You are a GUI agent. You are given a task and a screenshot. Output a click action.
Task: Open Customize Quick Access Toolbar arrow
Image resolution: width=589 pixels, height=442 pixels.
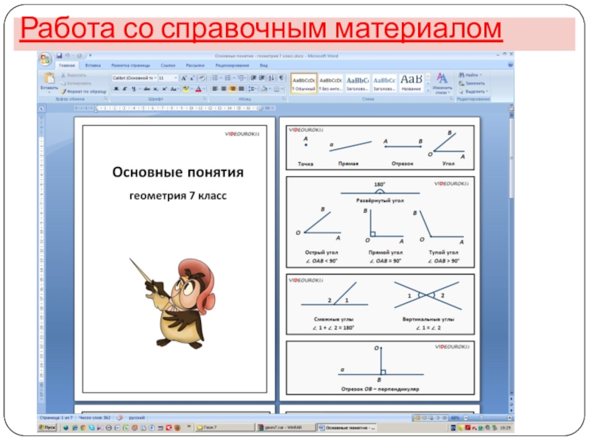point(90,56)
